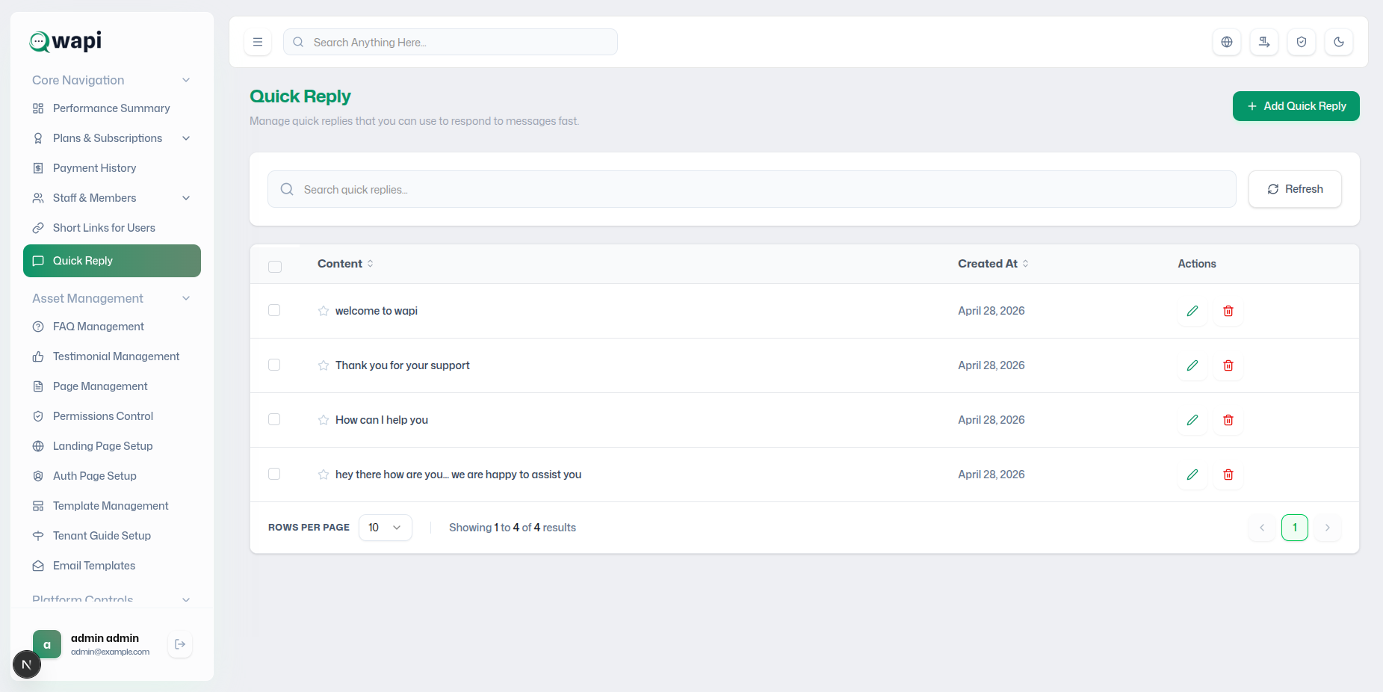Click 'Showing 1 to 4 of 4 results'
Image resolution: width=1383 pixels, height=692 pixels.
coord(513,528)
